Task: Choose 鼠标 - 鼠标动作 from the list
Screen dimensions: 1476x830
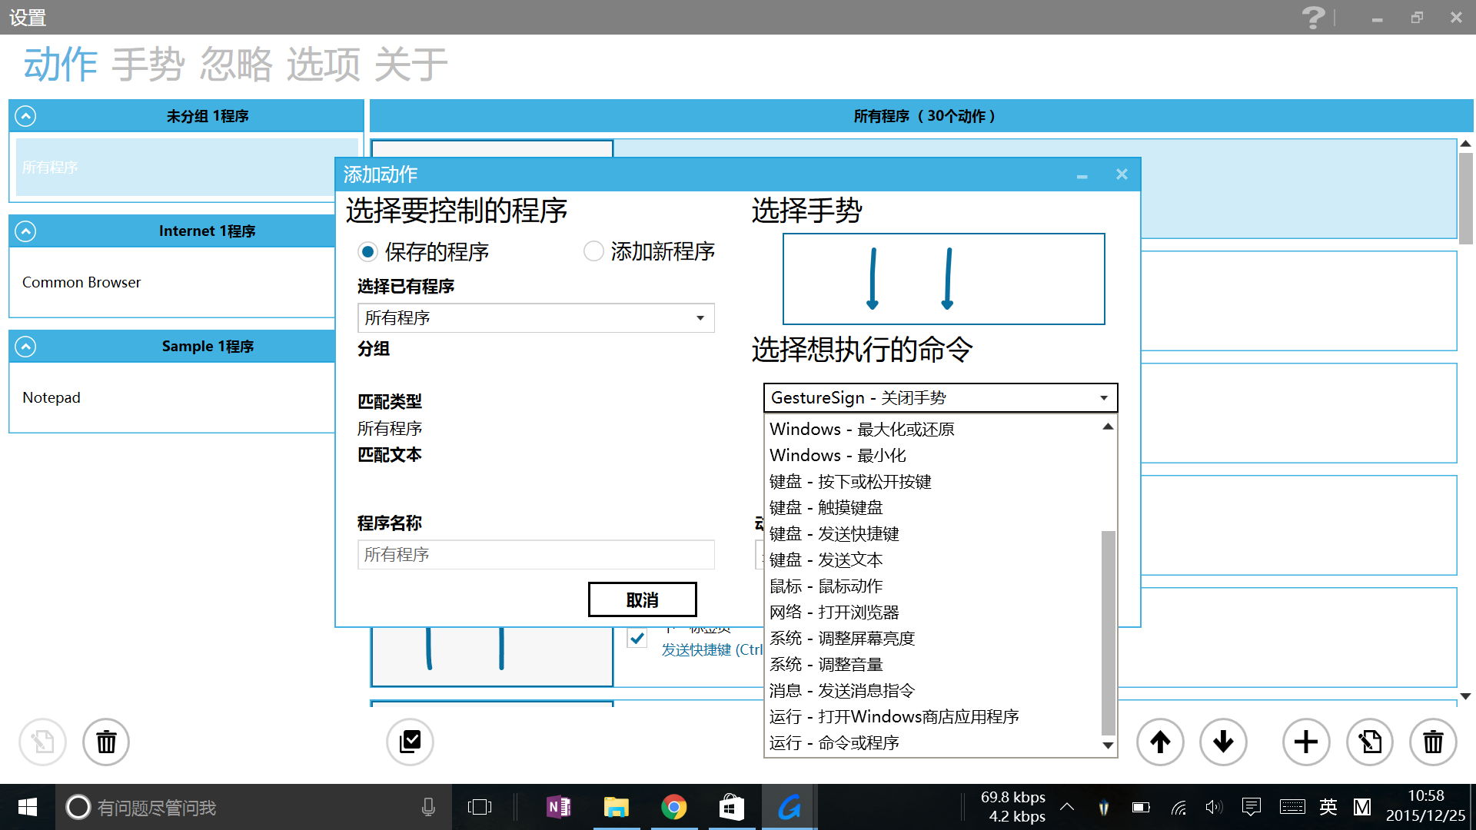Action: click(x=933, y=586)
